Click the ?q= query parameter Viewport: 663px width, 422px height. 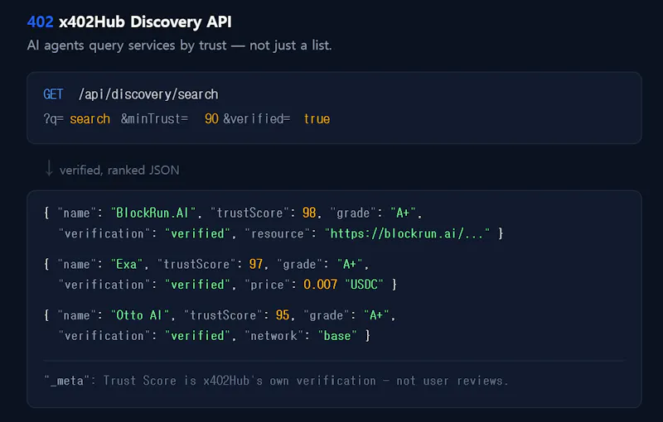(53, 119)
